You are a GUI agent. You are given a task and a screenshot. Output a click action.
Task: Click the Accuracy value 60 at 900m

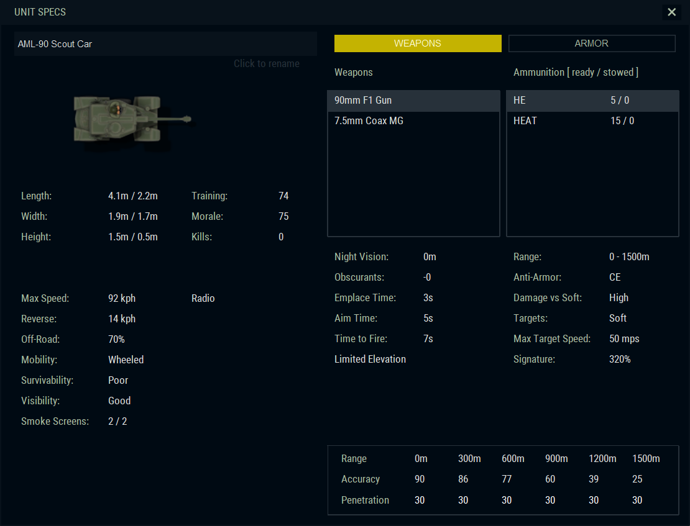[550, 479]
